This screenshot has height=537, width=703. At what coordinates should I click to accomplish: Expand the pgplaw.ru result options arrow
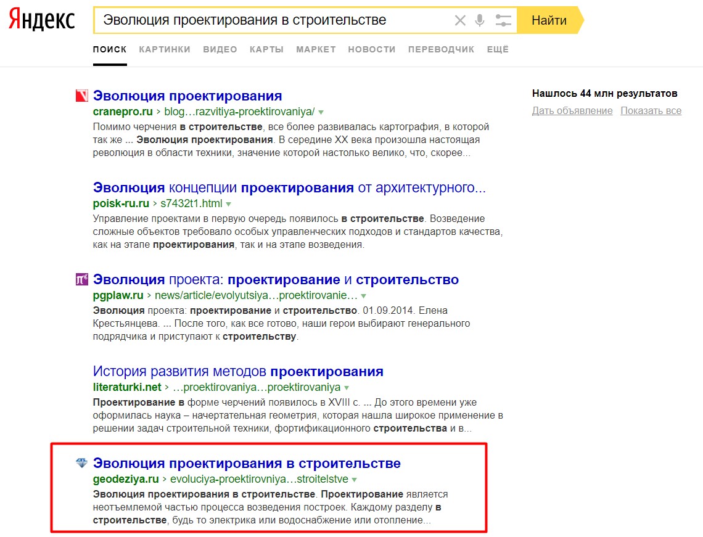point(364,296)
